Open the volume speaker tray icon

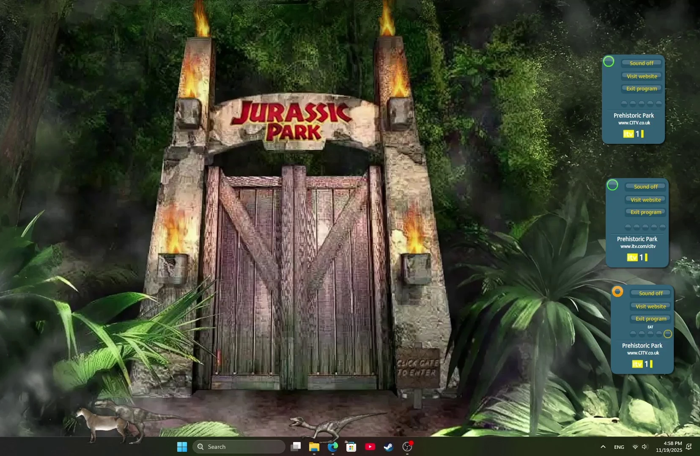645,447
